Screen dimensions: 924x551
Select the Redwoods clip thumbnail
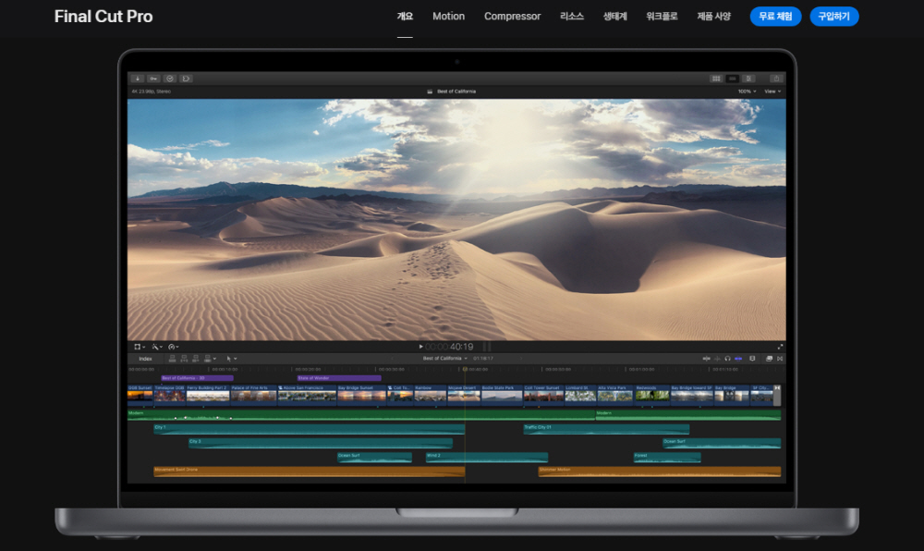click(x=651, y=396)
